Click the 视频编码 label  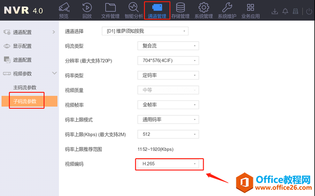pyautogui.click(x=74, y=164)
